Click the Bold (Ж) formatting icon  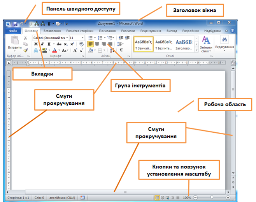pyautogui.click(x=36, y=44)
